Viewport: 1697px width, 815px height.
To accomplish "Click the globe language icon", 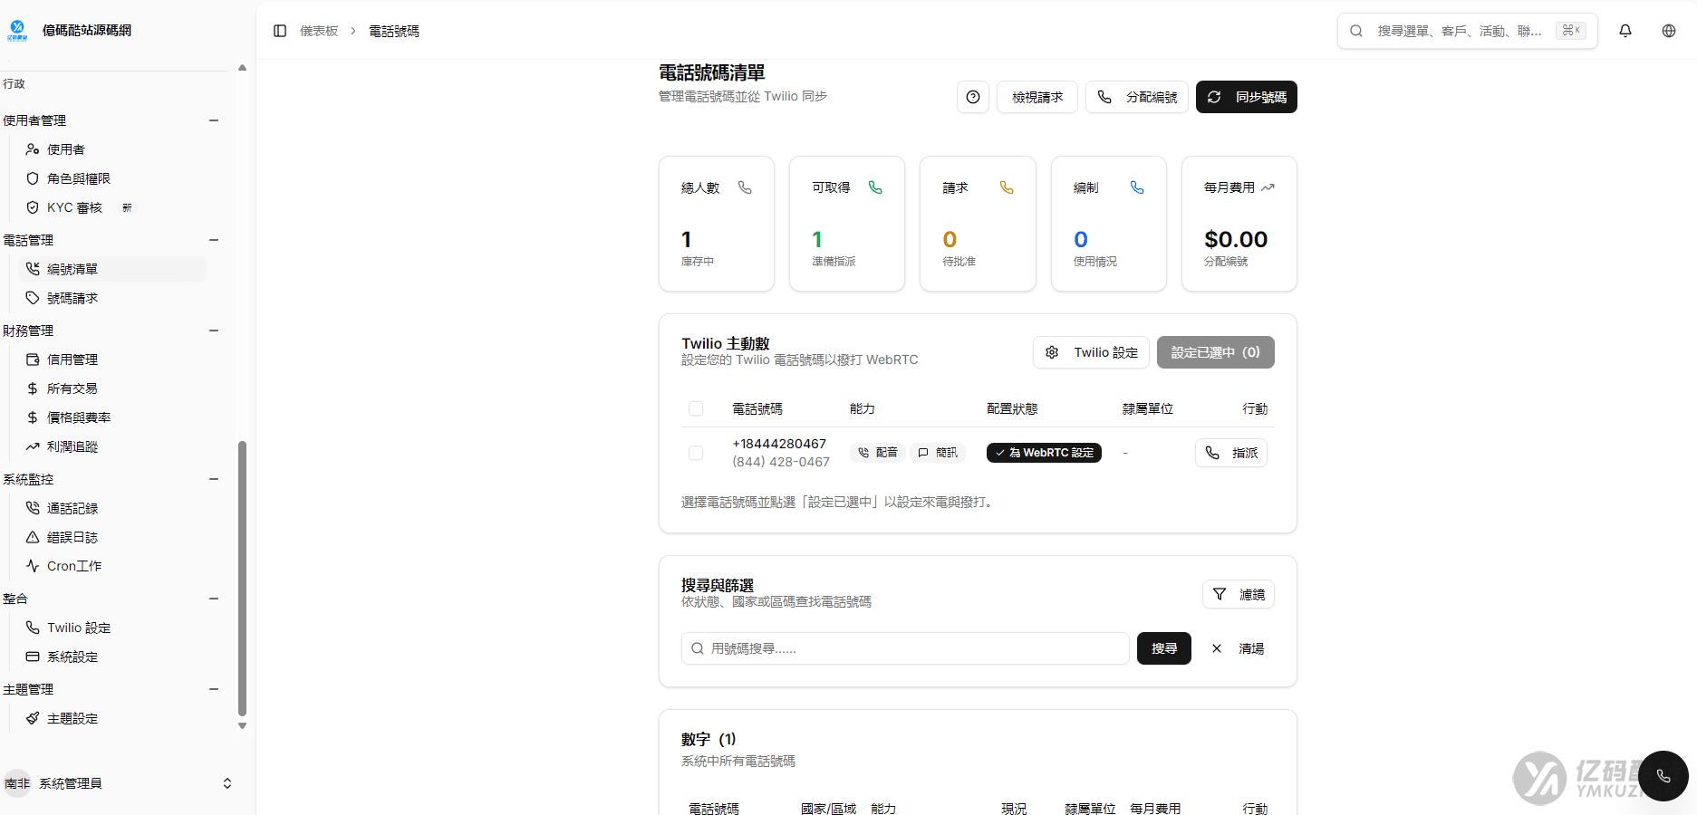I will pyautogui.click(x=1668, y=30).
